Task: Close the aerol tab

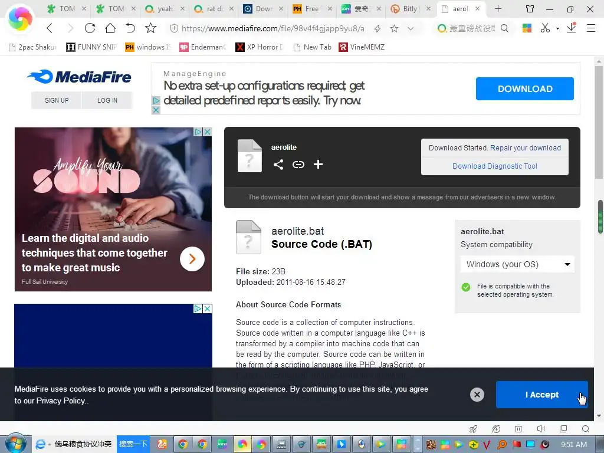Action: click(477, 8)
